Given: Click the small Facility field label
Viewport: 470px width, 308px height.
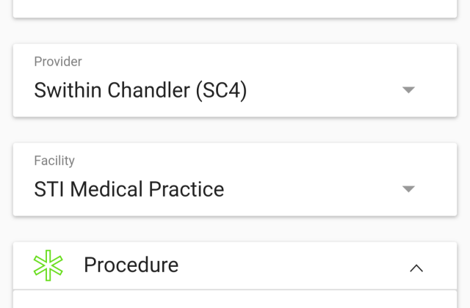Looking at the screenshot, I should coord(54,161).
